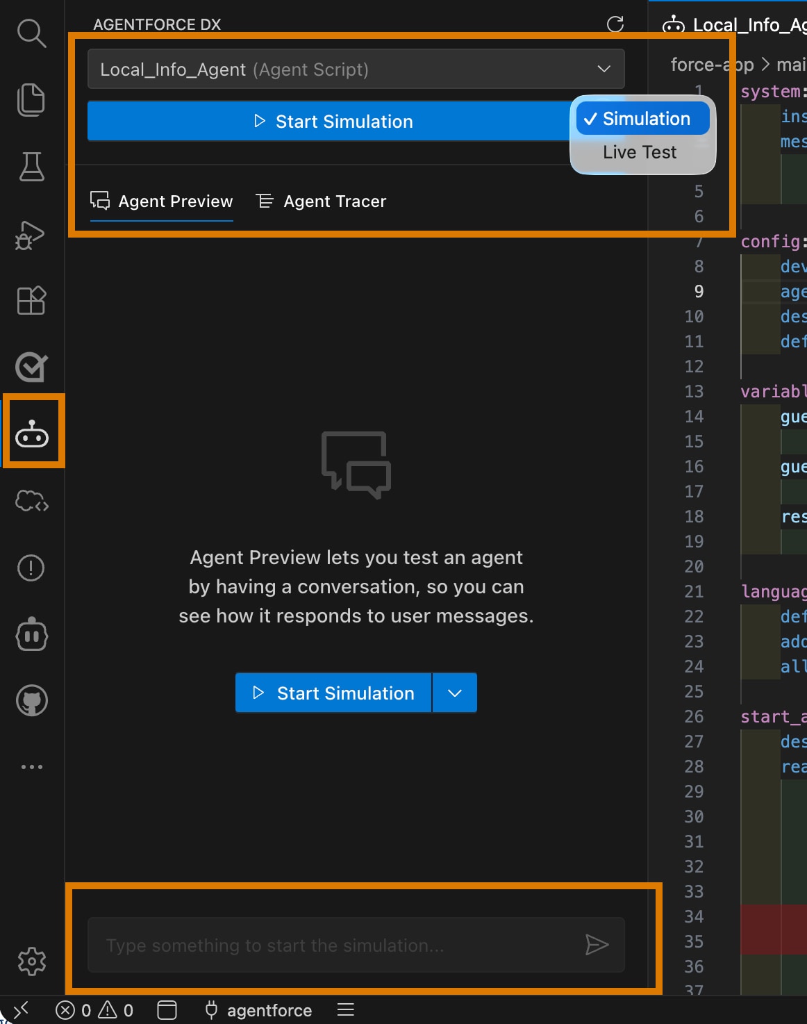
Task: Click the send message arrow icon
Action: pos(597,945)
